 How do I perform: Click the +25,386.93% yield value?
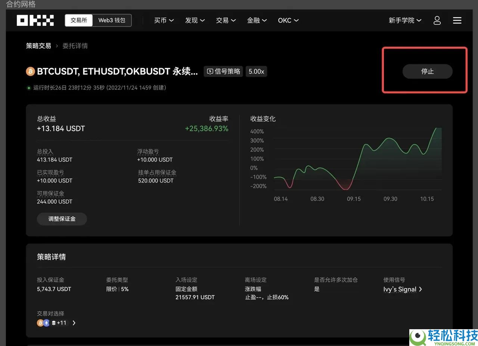(207, 129)
